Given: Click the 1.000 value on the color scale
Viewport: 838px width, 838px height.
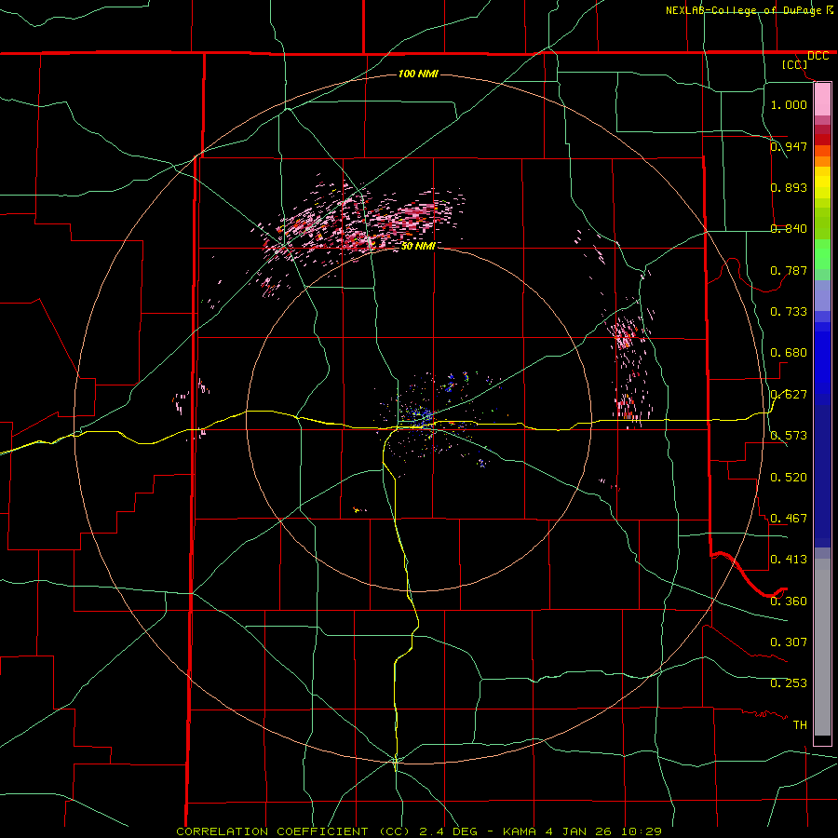Looking at the screenshot, I should 789,104.
